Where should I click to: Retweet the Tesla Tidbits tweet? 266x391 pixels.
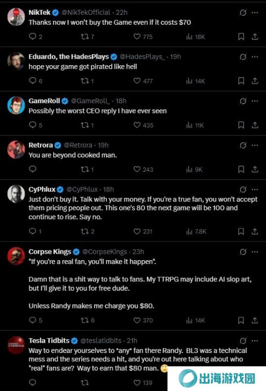pos(85,382)
